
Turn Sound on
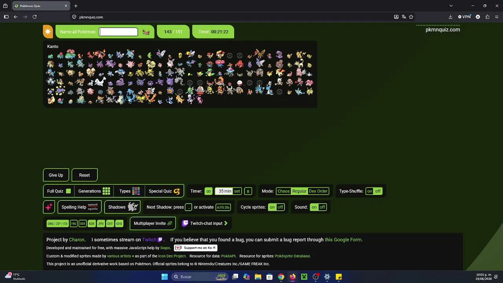314,207
